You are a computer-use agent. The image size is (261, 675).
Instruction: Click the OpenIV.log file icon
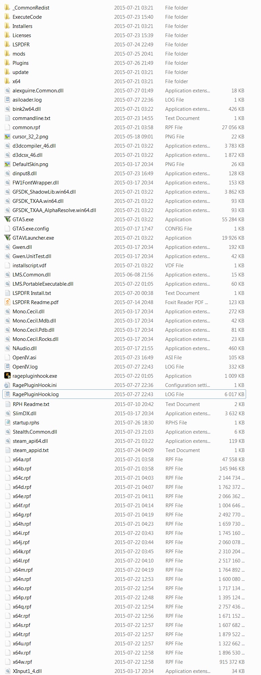coord(7,366)
